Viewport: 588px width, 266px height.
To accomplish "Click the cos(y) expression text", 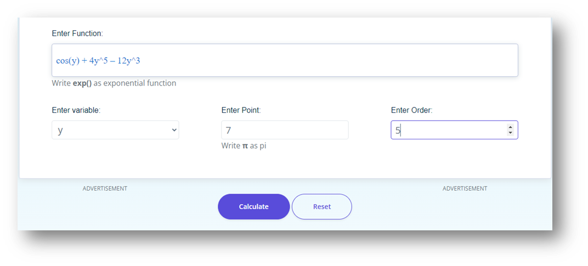I will point(67,60).
